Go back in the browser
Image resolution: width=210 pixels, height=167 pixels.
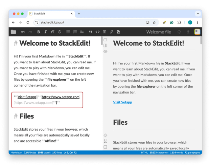tap(13, 22)
